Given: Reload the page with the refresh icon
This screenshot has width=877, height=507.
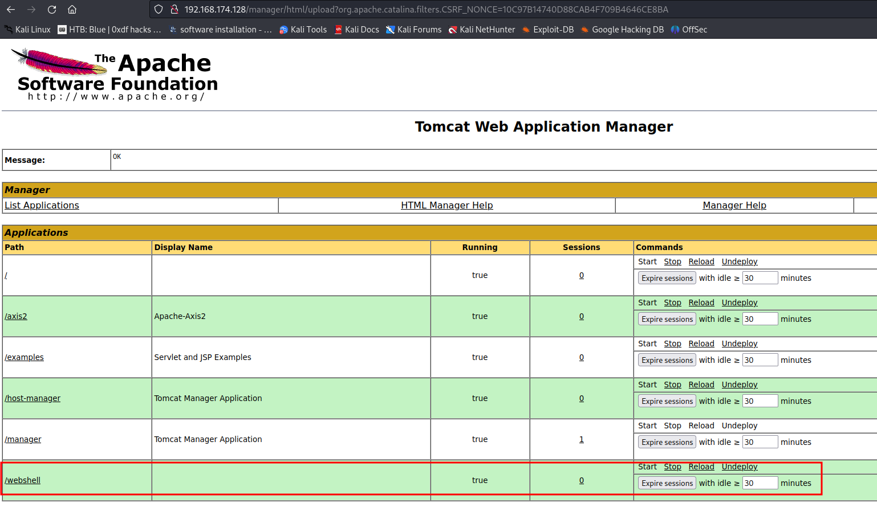Looking at the screenshot, I should (52, 9).
